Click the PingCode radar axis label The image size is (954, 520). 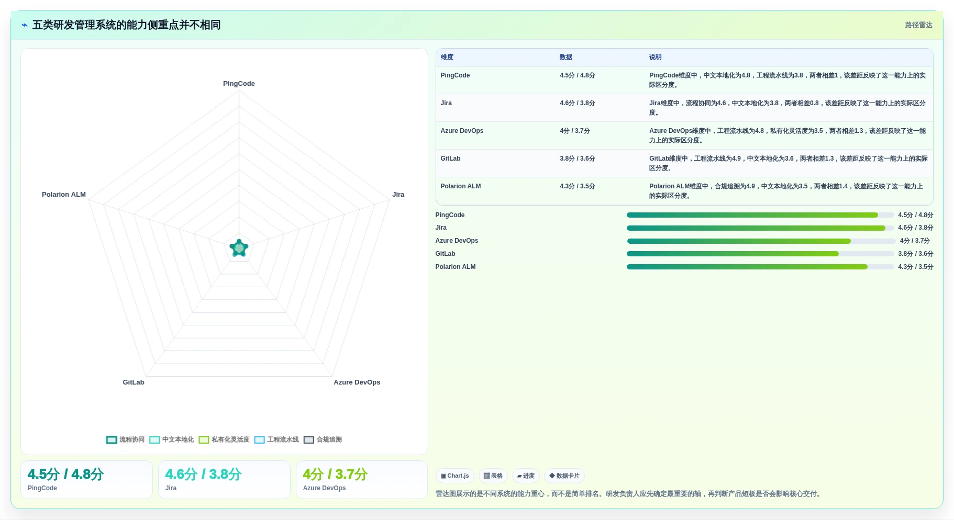239,84
